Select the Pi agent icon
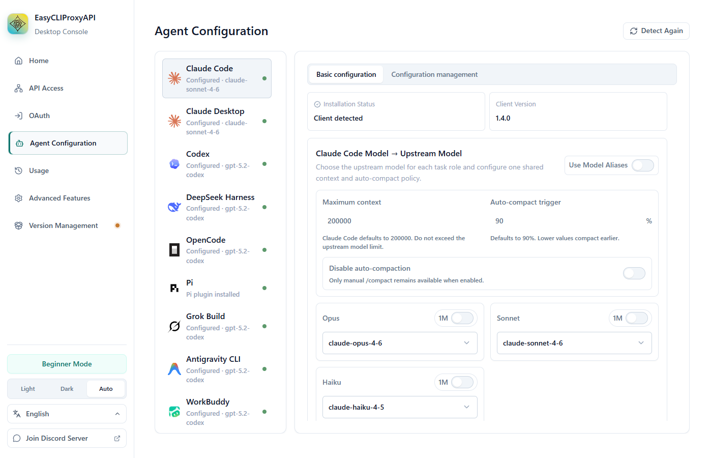 click(x=174, y=288)
